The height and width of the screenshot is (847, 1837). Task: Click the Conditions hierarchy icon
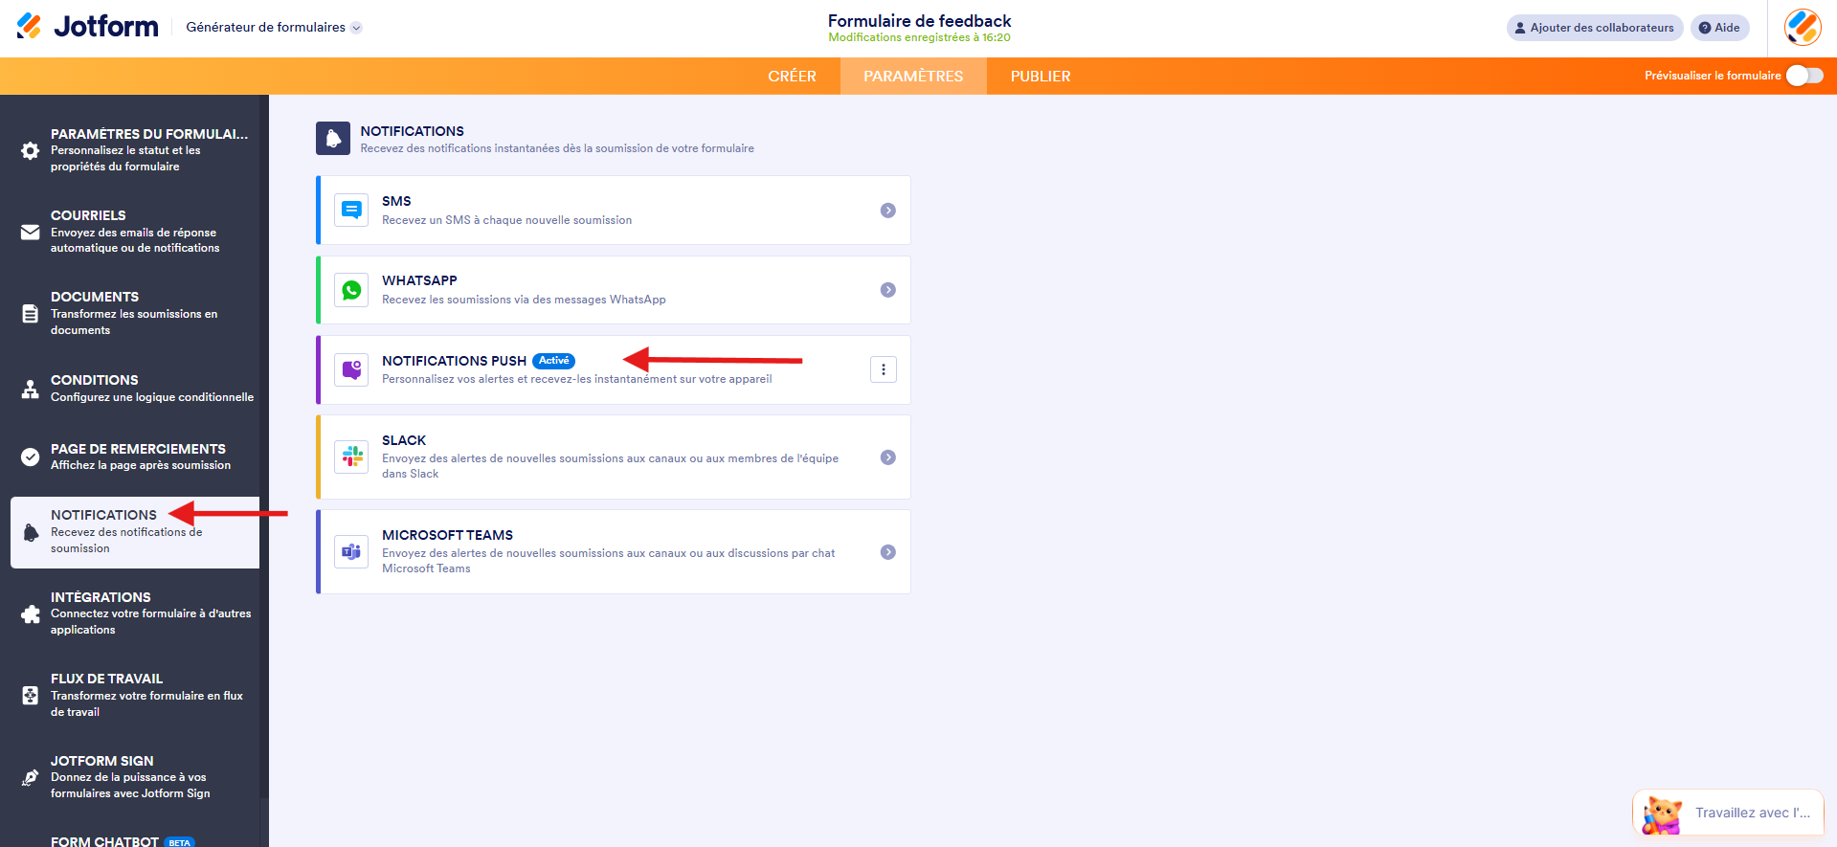tap(31, 389)
